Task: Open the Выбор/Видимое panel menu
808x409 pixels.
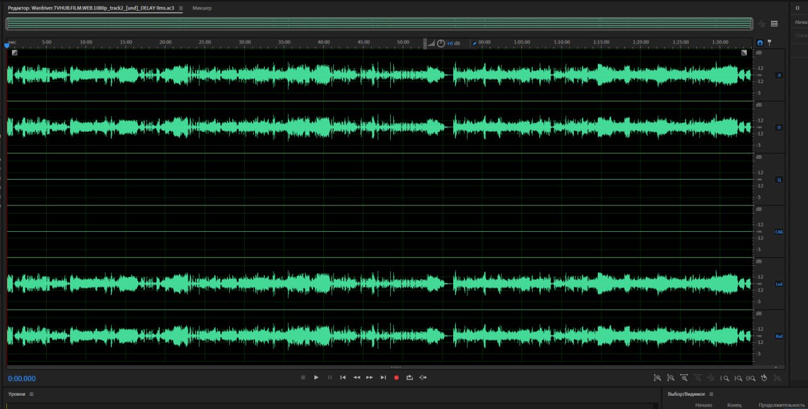Action: pyautogui.click(x=711, y=394)
